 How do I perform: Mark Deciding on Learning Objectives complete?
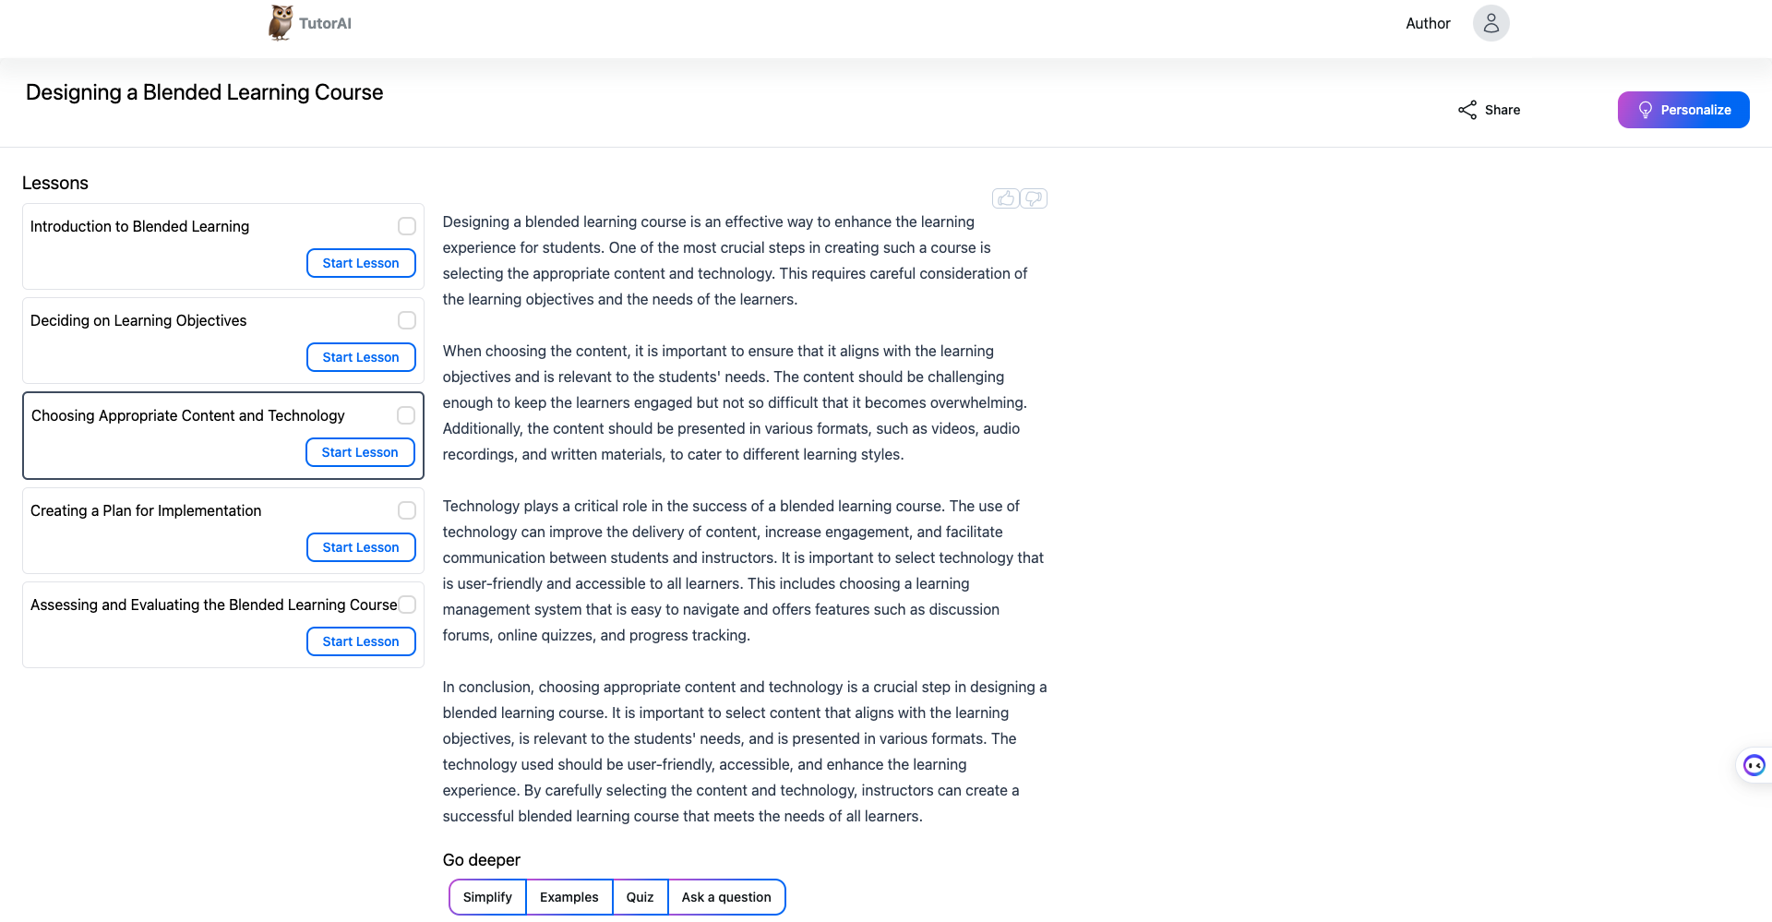[x=407, y=320]
